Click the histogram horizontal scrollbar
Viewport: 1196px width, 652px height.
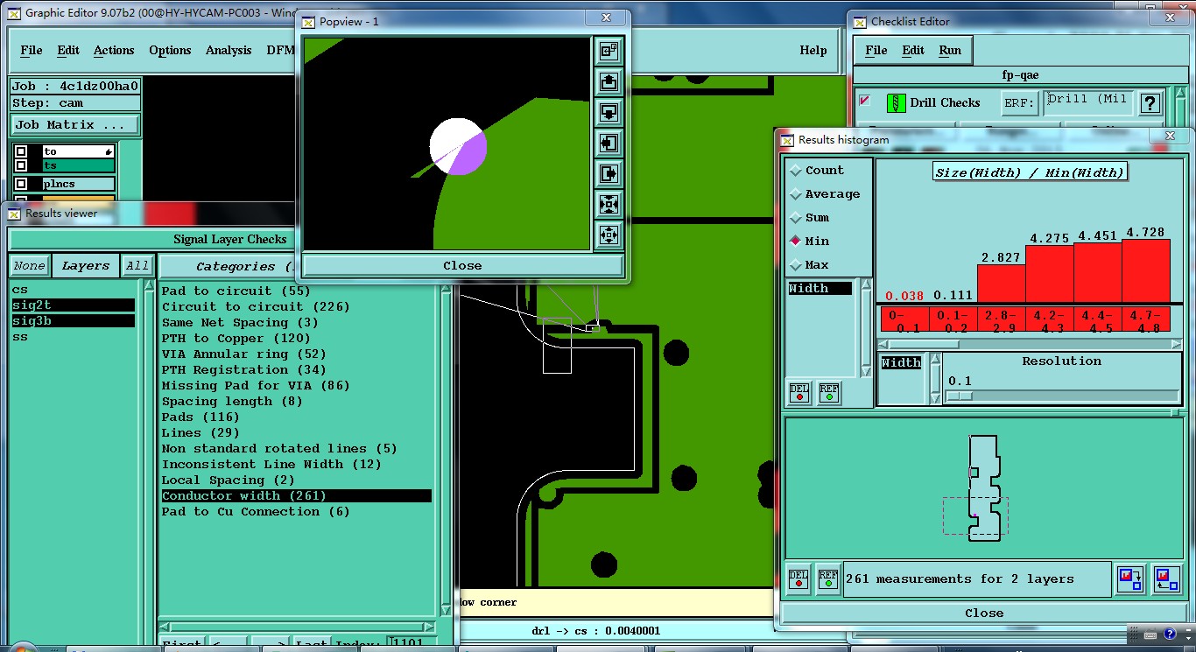pos(1031,344)
